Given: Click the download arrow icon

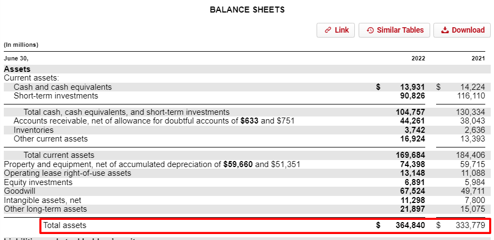Looking at the screenshot, I should (x=445, y=30).
